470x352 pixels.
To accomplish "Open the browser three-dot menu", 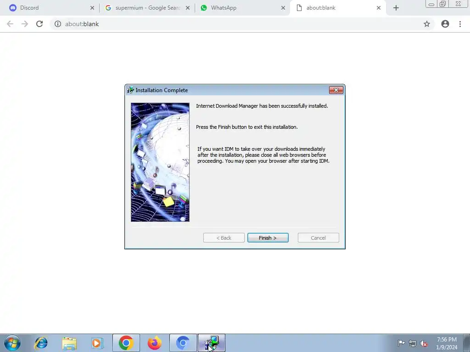I will (x=460, y=24).
